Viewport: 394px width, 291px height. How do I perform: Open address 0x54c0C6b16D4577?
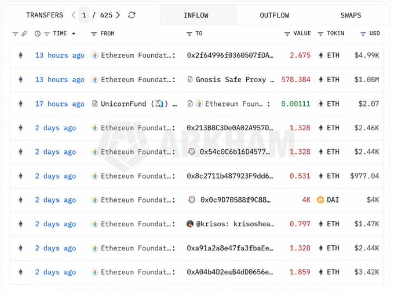tap(235, 152)
